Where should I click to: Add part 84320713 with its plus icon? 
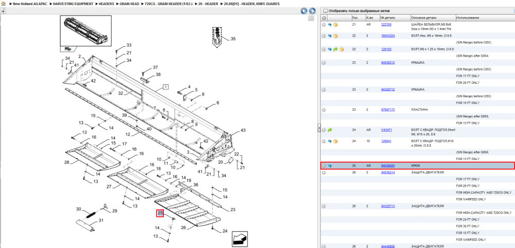pos(324,206)
